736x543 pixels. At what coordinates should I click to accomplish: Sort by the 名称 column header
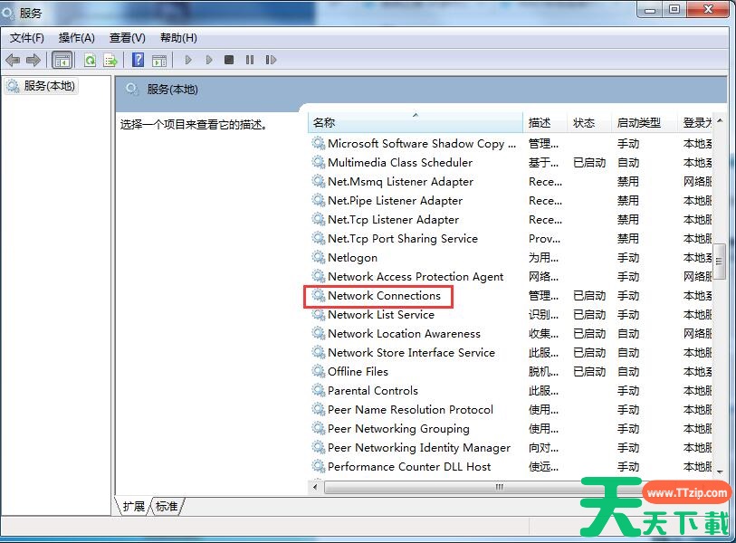[416, 122]
